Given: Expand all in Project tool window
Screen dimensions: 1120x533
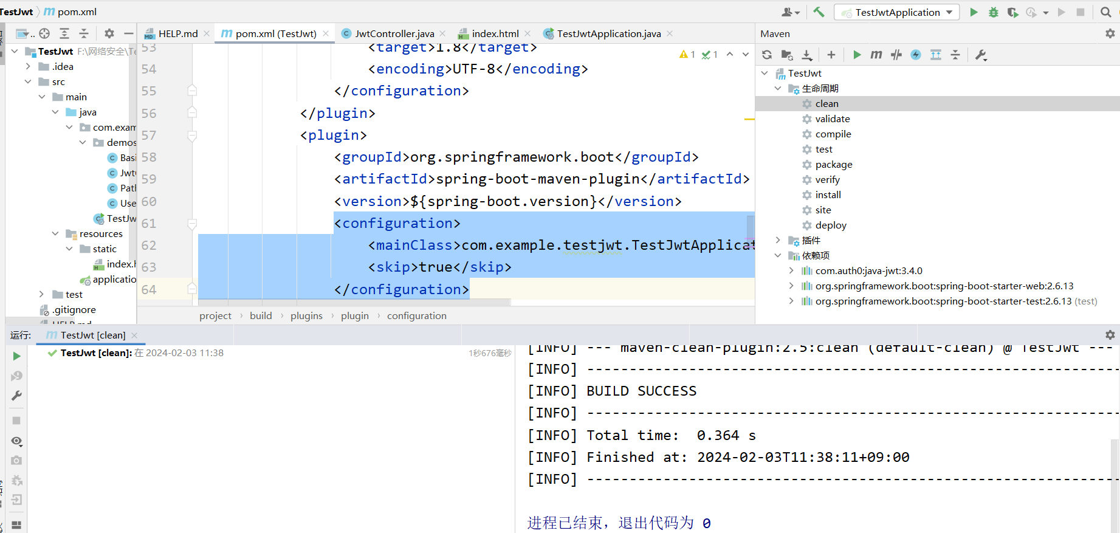Looking at the screenshot, I should (x=64, y=33).
